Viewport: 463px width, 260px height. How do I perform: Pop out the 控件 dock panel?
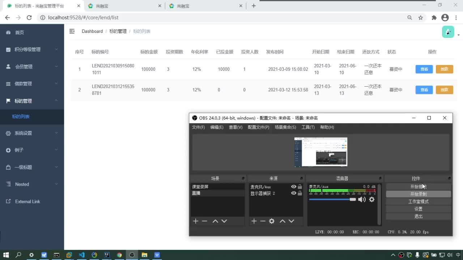449,178
